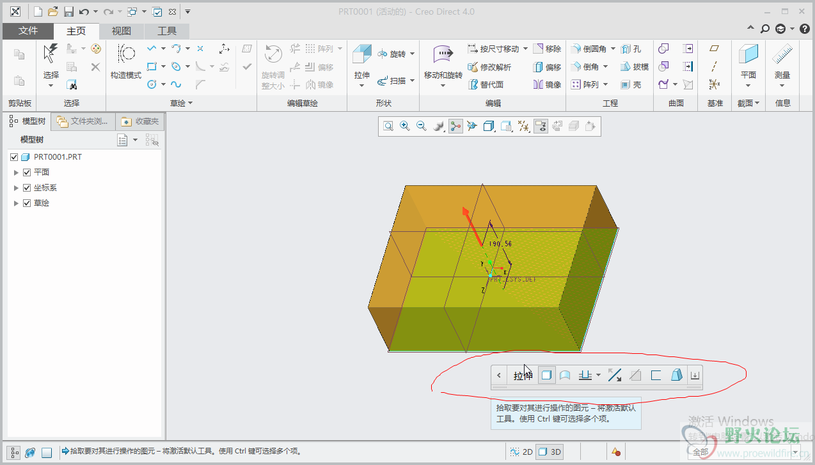
Task: Click the 拔模 draft tool
Action: (x=634, y=67)
